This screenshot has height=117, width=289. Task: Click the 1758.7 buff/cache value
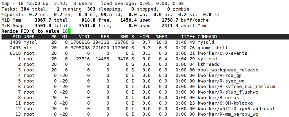tap(170, 20)
